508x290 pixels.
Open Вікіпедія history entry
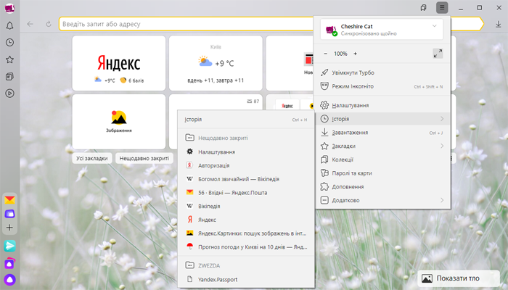point(246,206)
